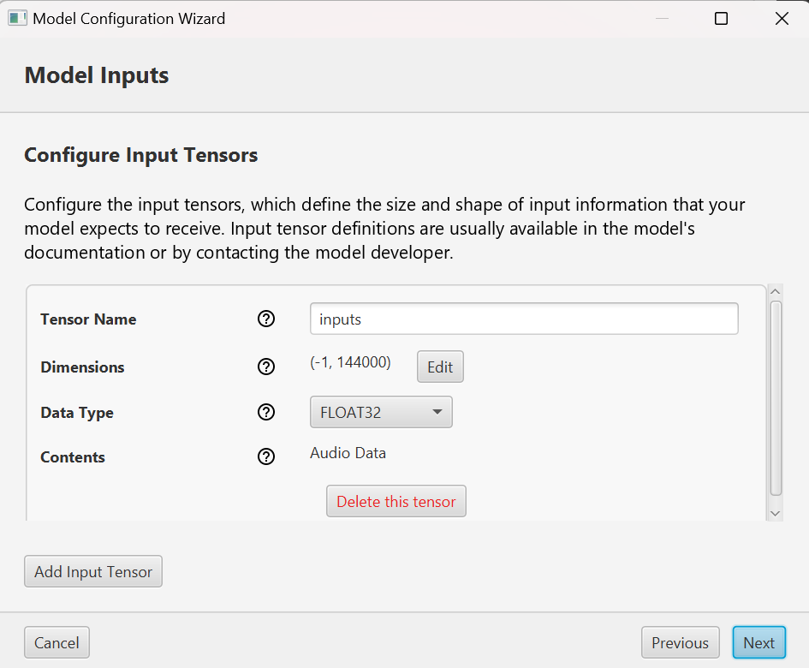The width and height of the screenshot is (809, 668).
Task: Proceed by clicking the Next button
Action: 758,643
